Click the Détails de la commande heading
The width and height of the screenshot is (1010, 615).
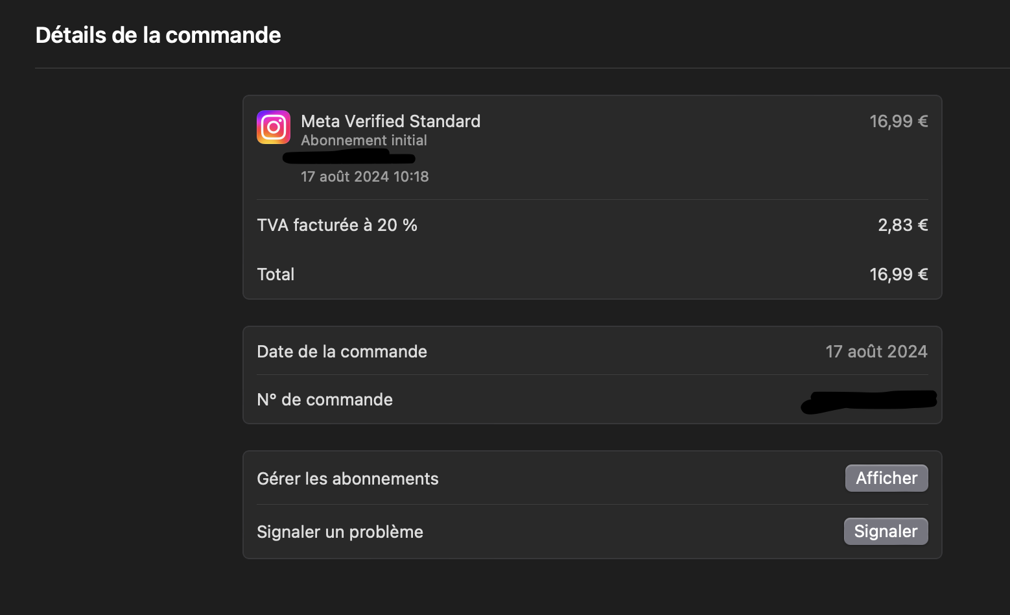point(158,35)
